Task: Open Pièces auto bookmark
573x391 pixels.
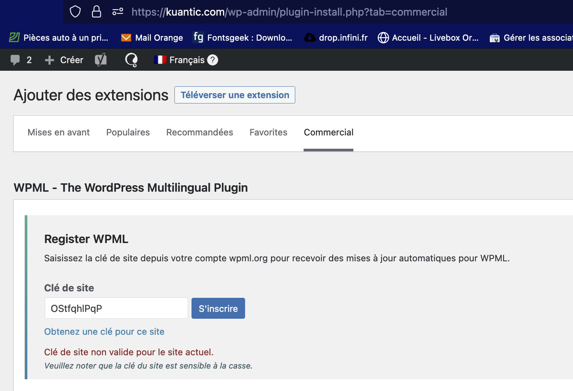Action: 59,38
